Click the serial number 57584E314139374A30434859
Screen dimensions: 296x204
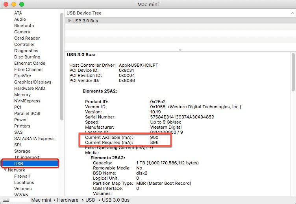(182, 117)
